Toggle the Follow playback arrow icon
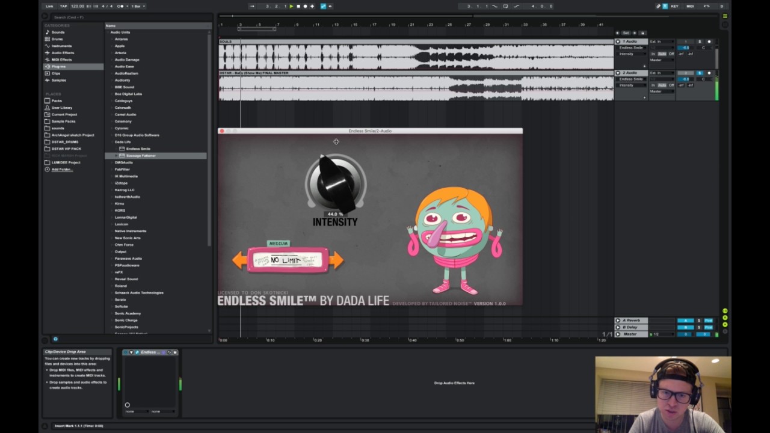 pyautogui.click(x=252, y=6)
